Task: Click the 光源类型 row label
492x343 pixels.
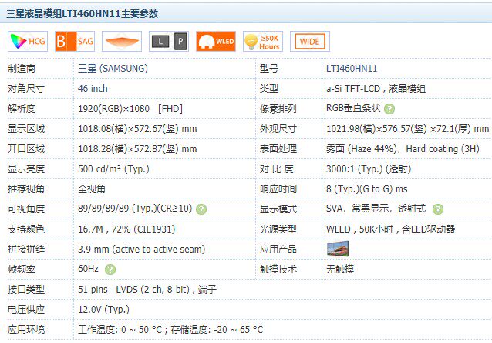Action: coord(278,229)
